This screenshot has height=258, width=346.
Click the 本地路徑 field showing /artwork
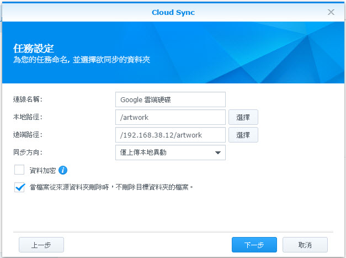point(171,117)
